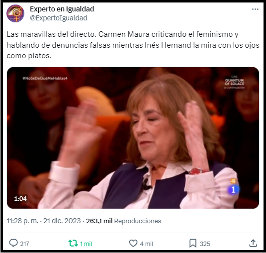Open the three-dot more options menu
Viewport: 266px width, 253px height.
(x=255, y=9)
